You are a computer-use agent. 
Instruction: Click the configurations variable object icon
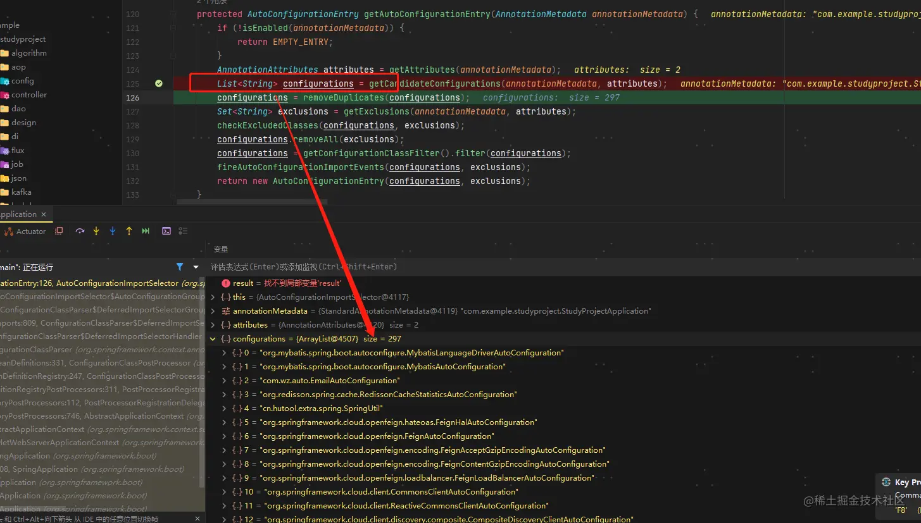226,339
